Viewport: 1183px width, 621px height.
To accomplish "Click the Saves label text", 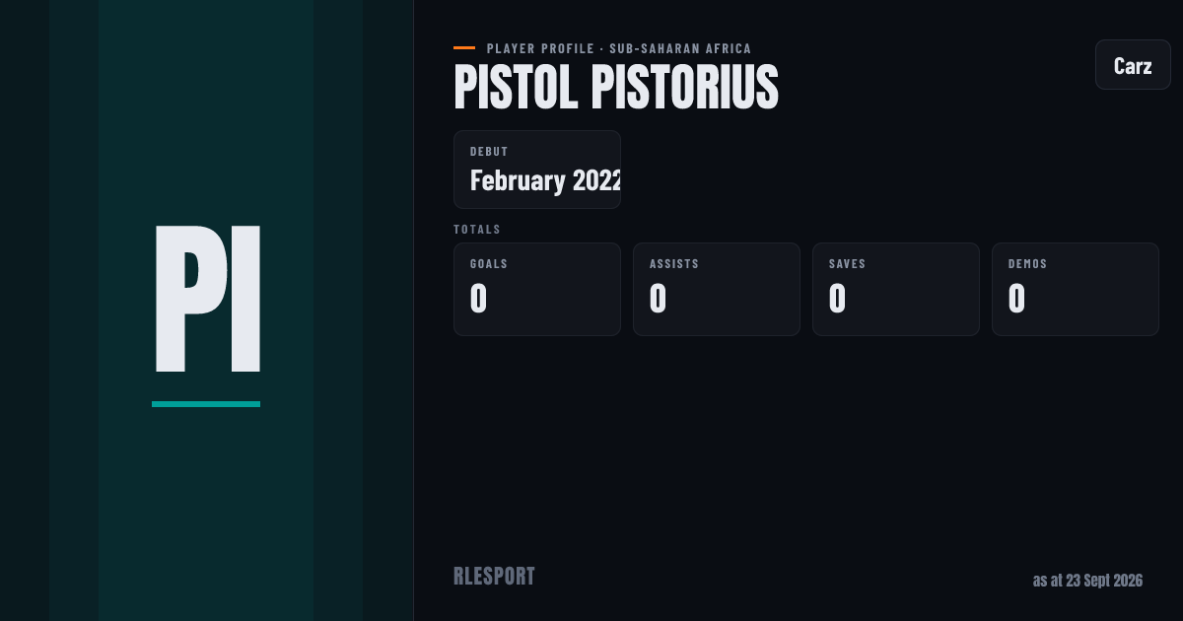I will (x=848, y=264).
